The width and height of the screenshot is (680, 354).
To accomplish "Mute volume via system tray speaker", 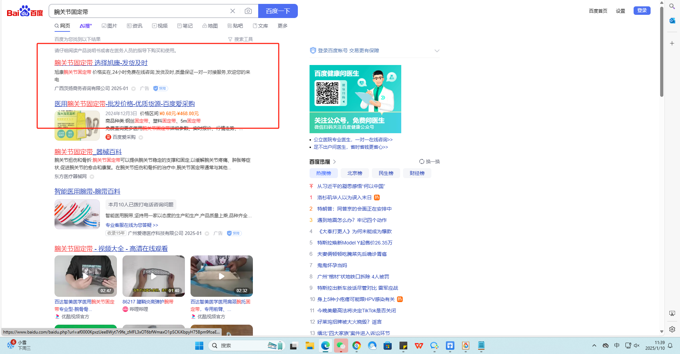I will [x=636, y=346].
